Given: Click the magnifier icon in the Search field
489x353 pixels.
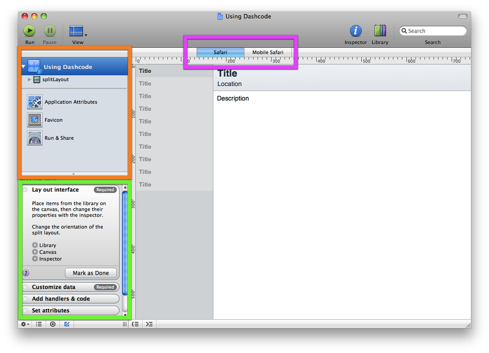Looking at the screenshot, I should (x=404, y=31).
